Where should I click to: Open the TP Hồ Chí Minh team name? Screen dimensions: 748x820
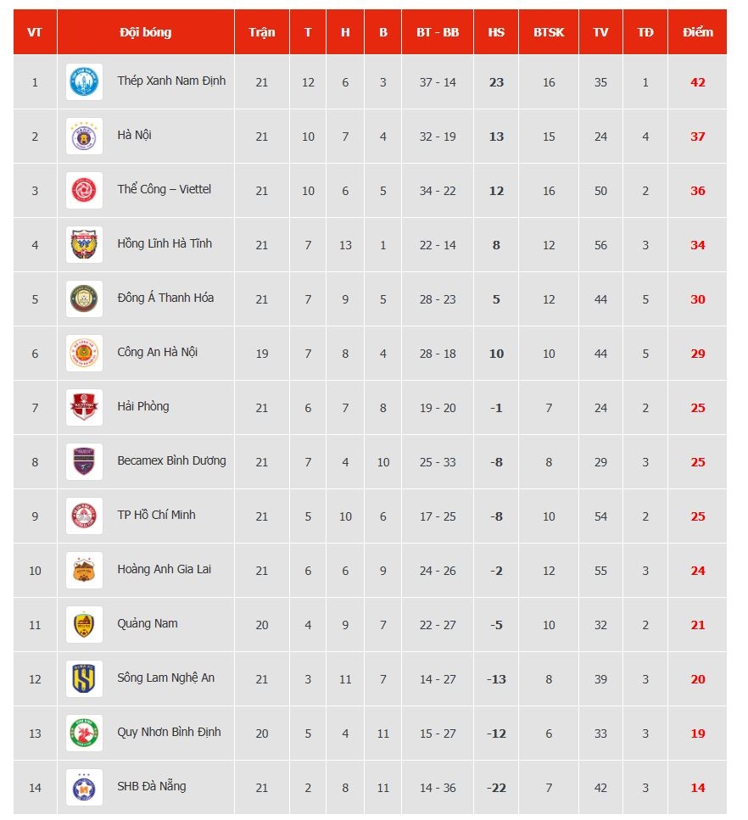(156, 515)
